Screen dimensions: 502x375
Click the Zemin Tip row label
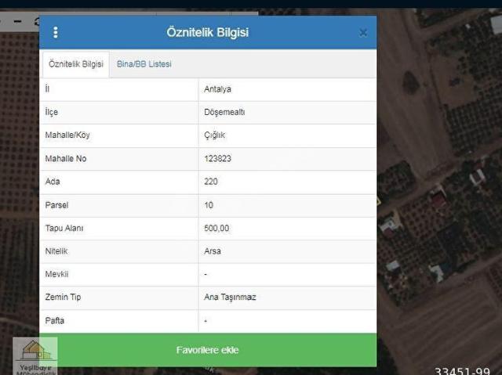[63, 297]
